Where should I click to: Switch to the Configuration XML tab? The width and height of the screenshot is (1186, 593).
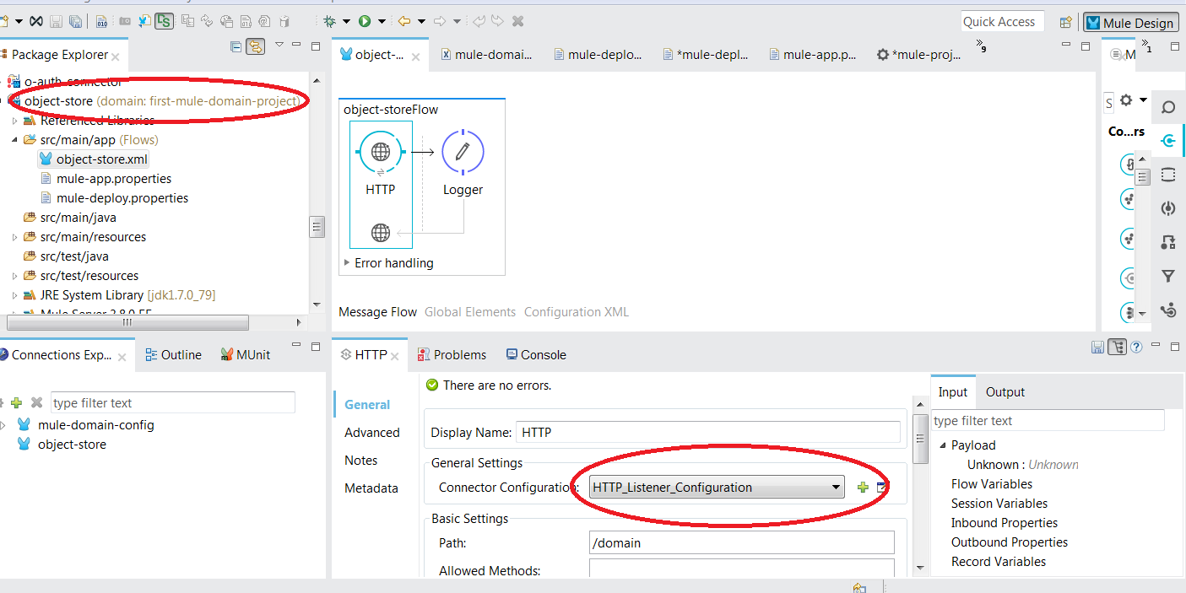(576, 312)
